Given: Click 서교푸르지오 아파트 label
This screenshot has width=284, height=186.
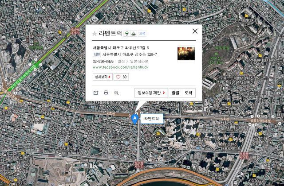Looking at the screenshot, I should (x=150, y=18).
